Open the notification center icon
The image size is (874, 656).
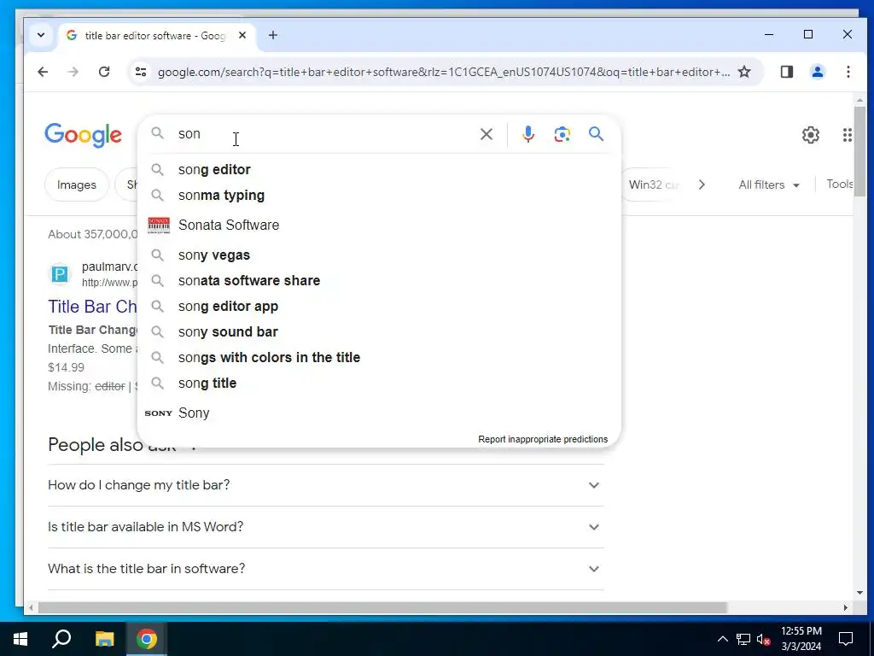coord(846,639)
